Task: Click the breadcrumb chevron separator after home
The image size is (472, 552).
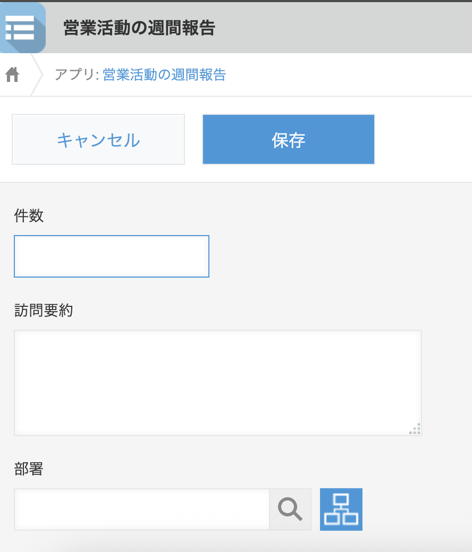Action: coord(37,75)
